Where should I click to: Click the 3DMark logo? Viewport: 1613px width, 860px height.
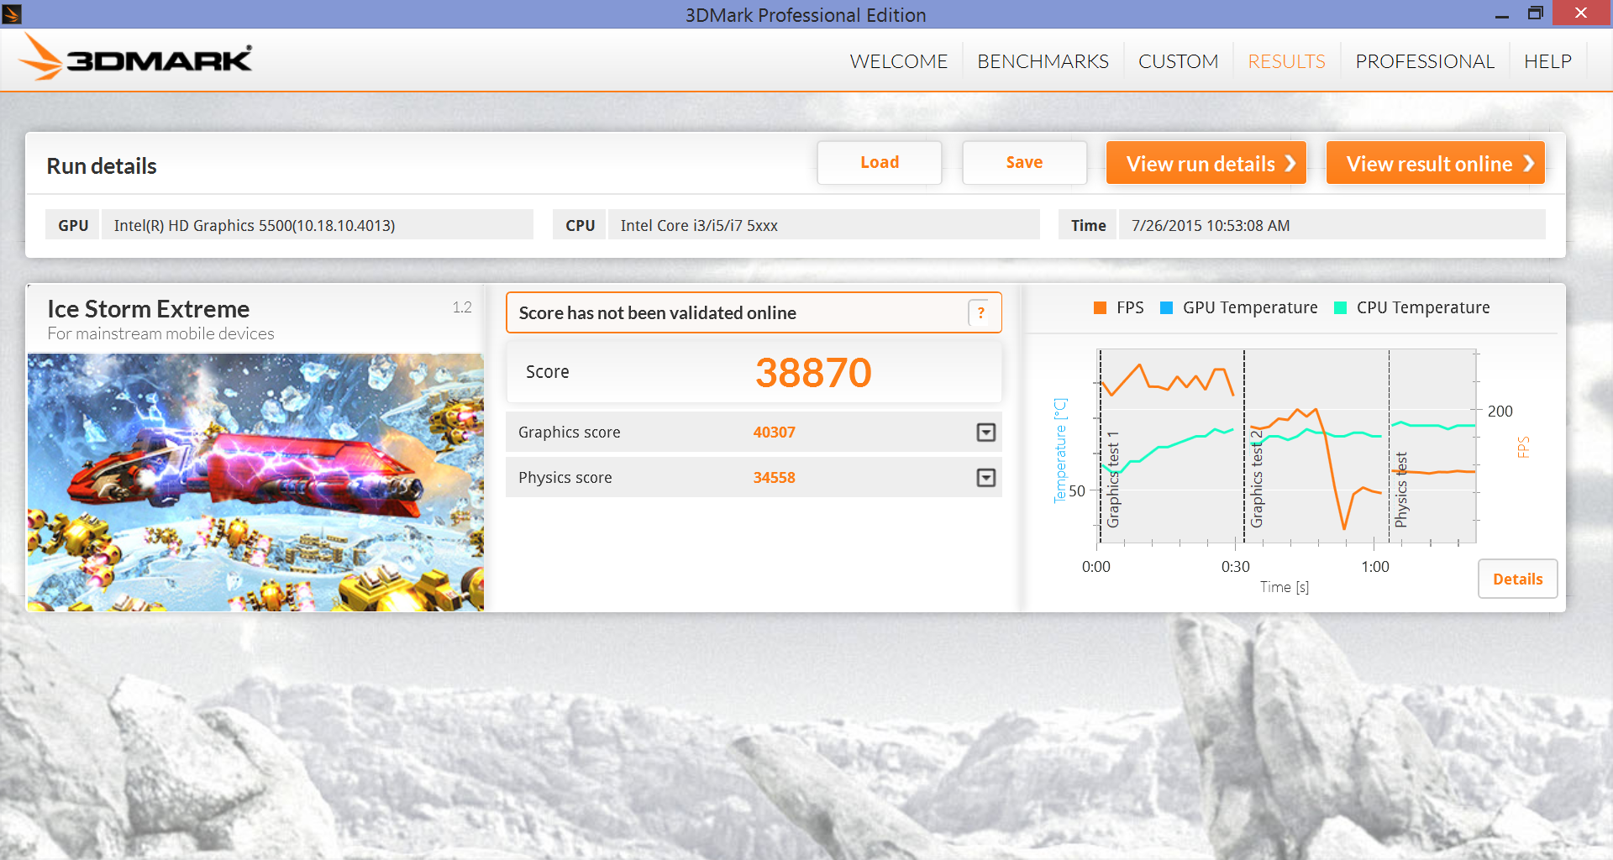[x=136, y=58]
